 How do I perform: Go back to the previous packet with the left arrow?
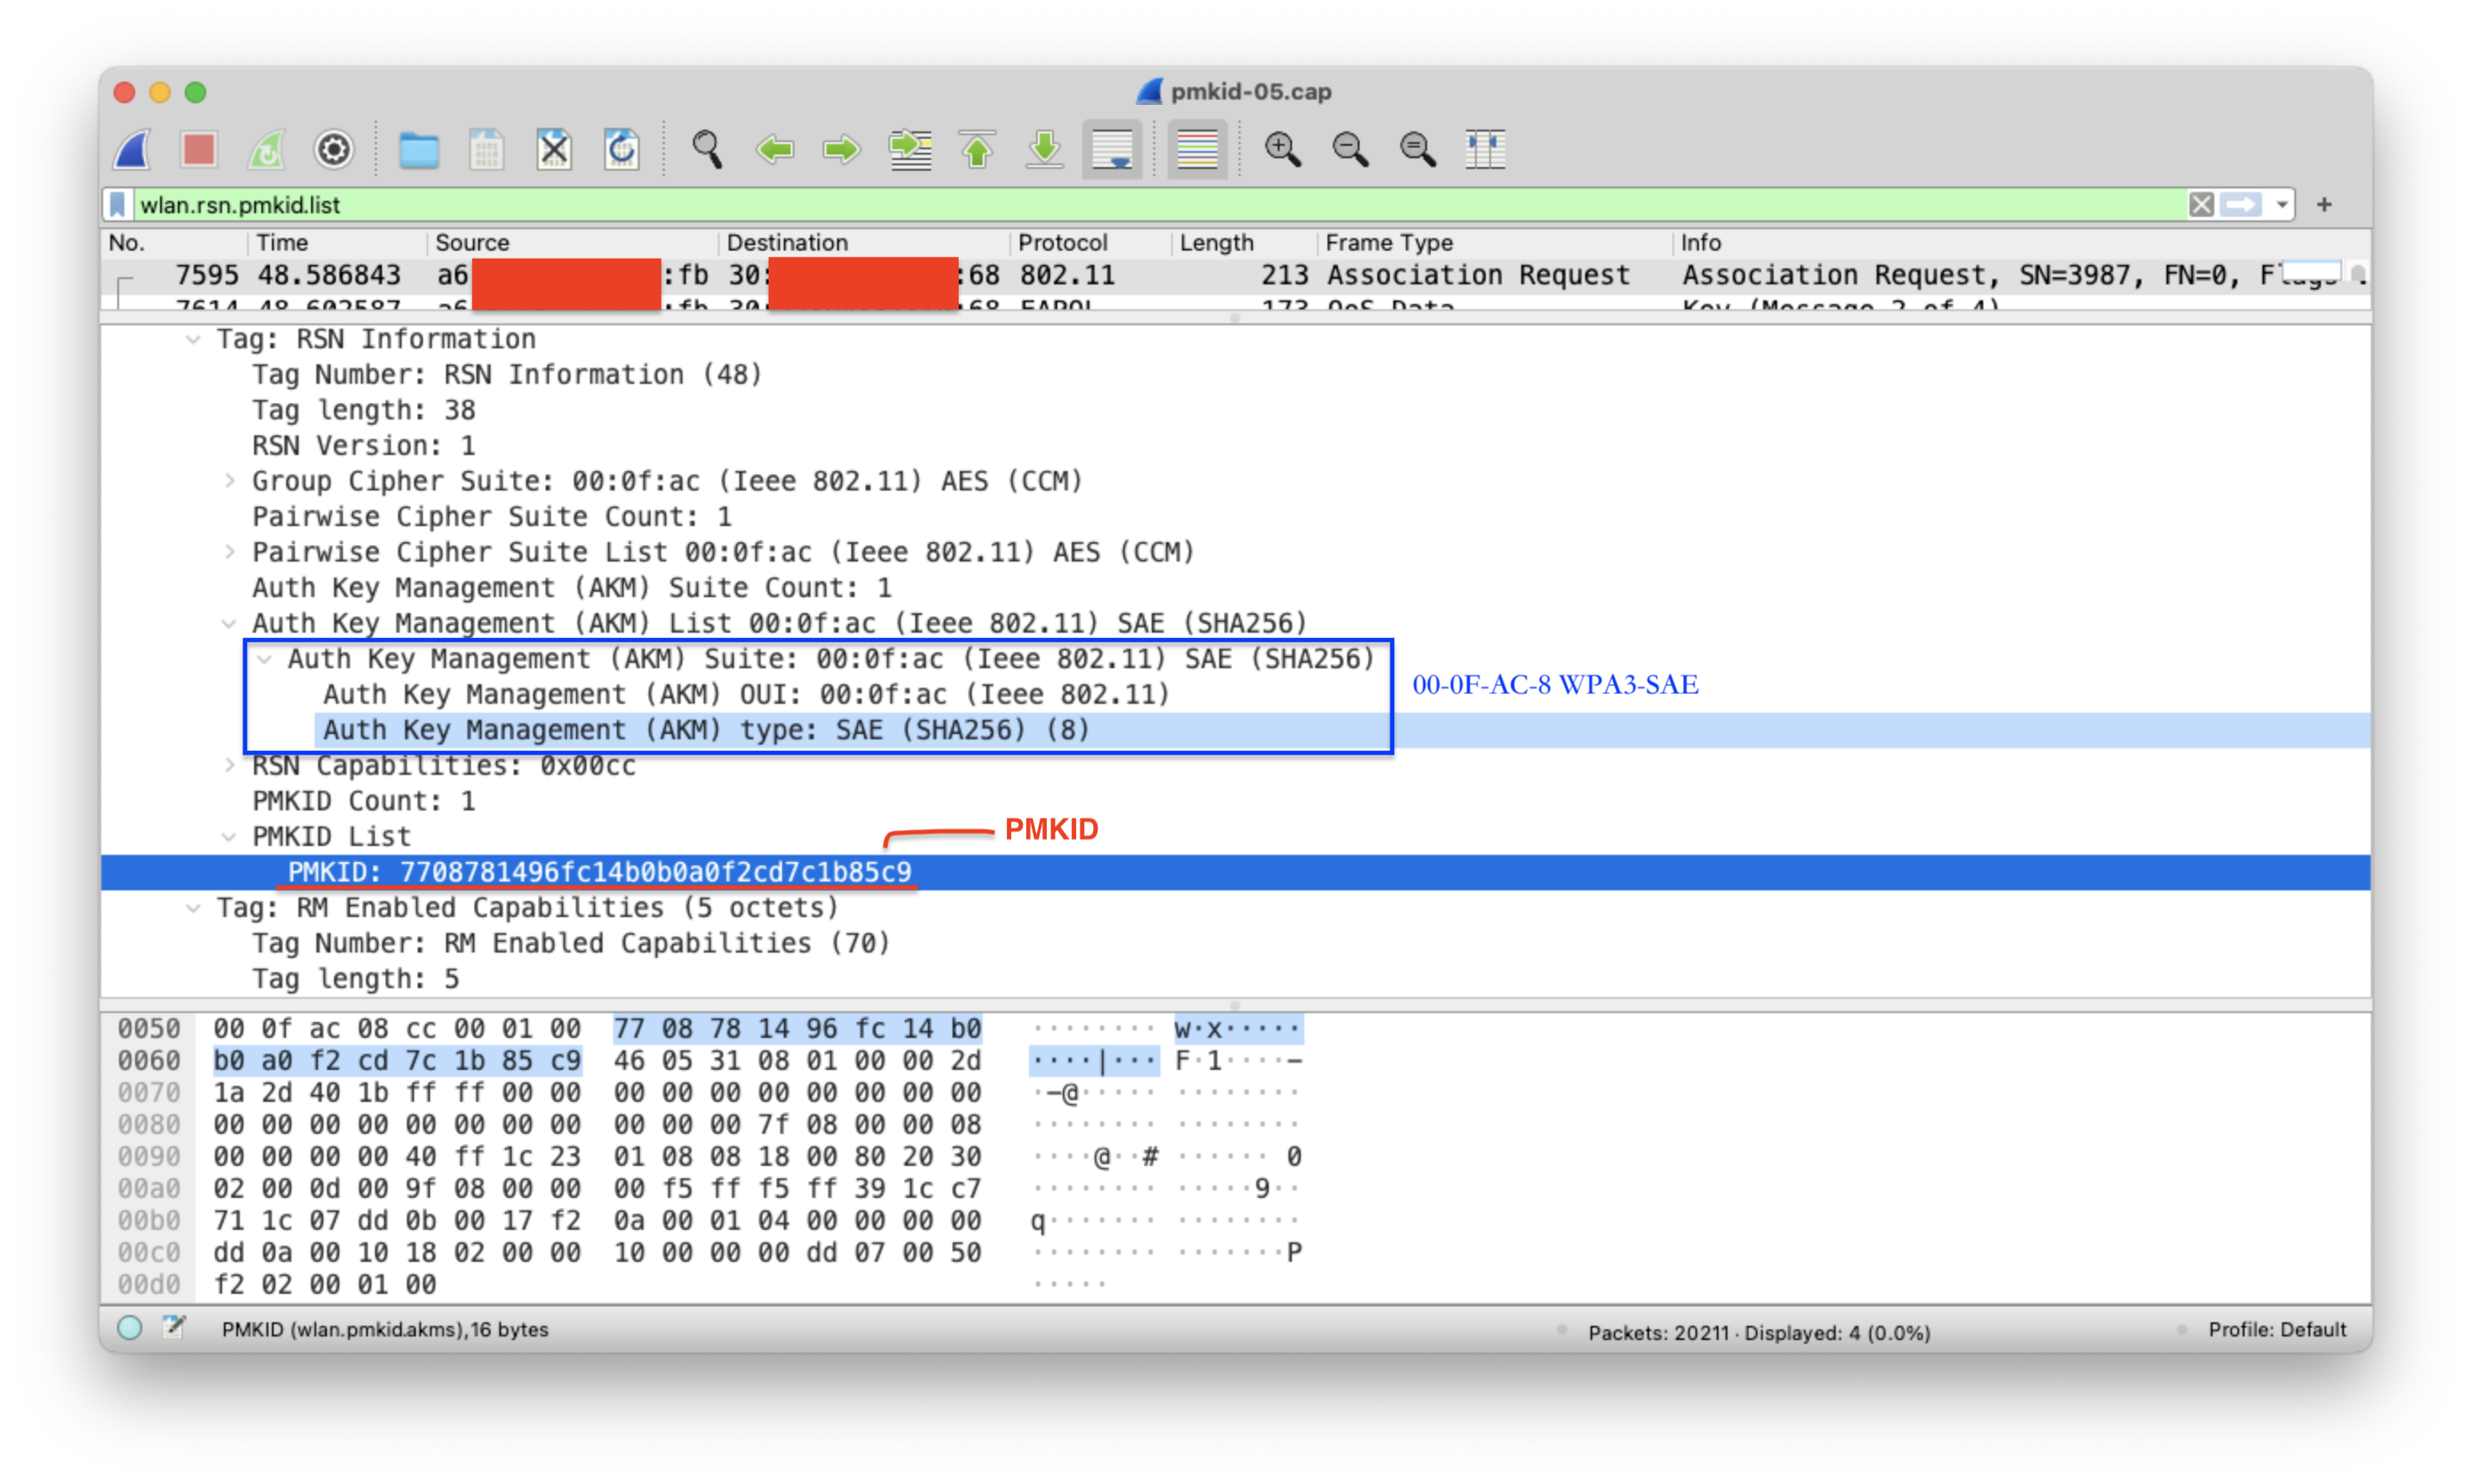tap(775, 150)
